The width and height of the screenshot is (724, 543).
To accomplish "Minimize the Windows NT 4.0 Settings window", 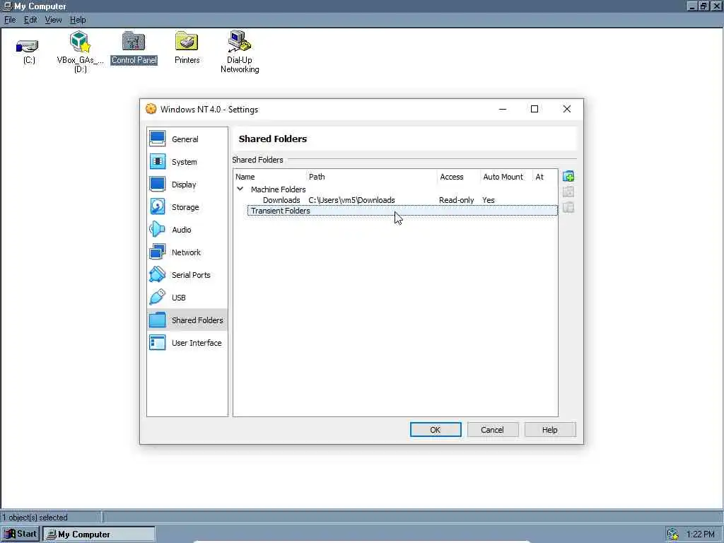I will (503, 109).
